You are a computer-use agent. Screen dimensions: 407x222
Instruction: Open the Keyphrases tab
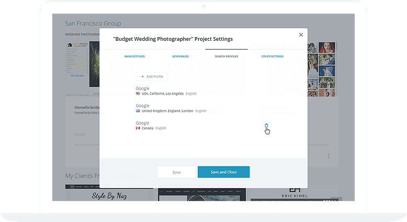tap(180, 56)
